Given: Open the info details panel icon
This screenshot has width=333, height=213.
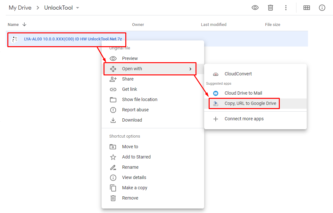Looking at the screenshot, I should click(322, 8).
